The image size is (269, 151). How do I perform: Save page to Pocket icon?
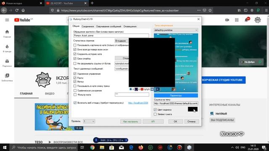pyautogui.click(x=205, y=10)
